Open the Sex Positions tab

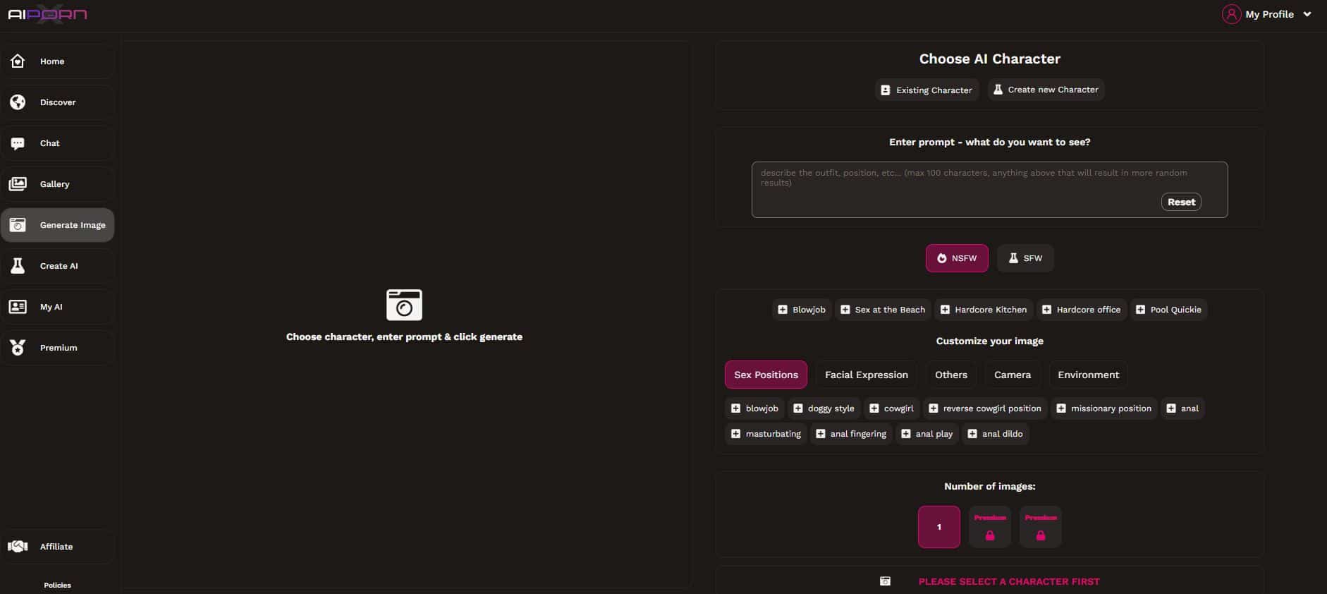(766, 375)
